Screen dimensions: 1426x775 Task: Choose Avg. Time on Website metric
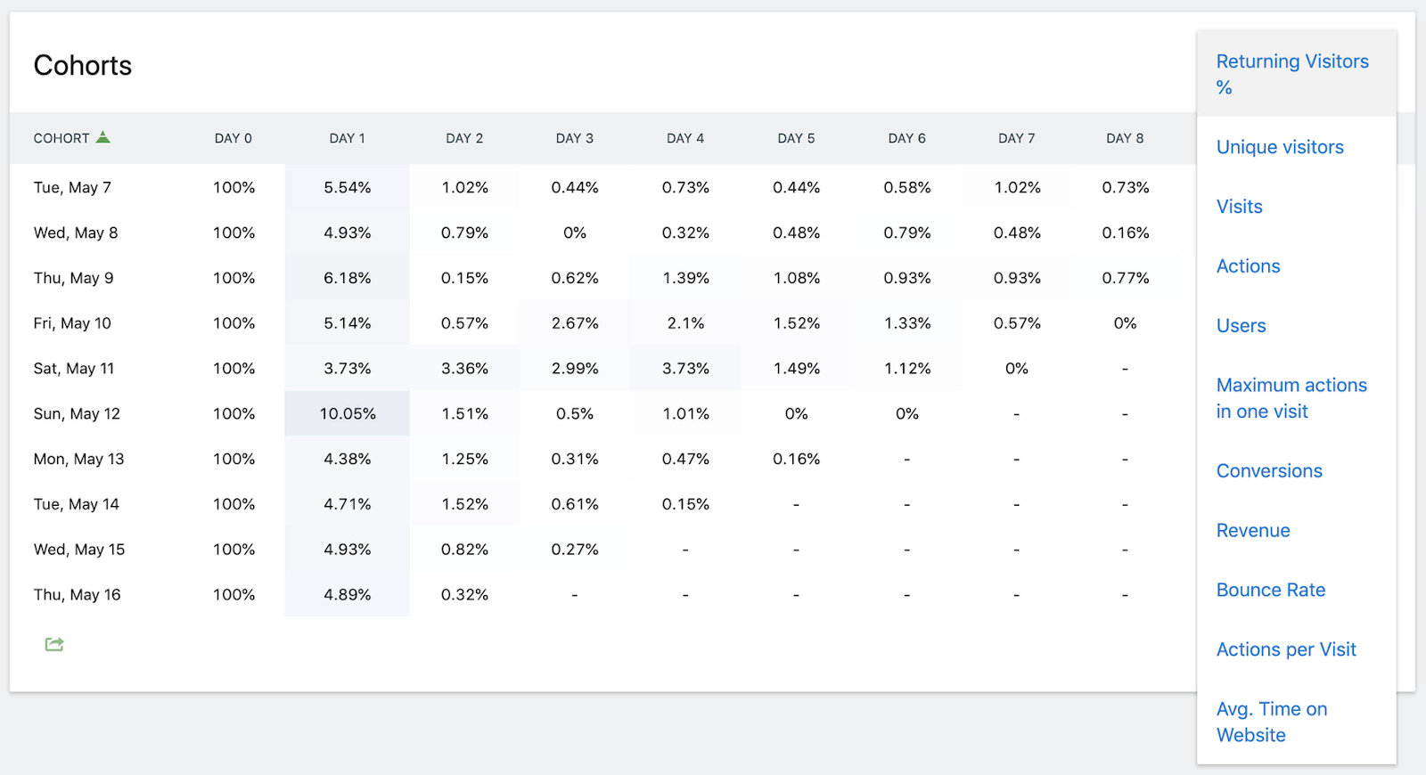tap(1271, 722)
